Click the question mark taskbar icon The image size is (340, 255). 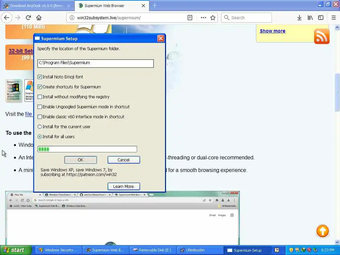277,250
